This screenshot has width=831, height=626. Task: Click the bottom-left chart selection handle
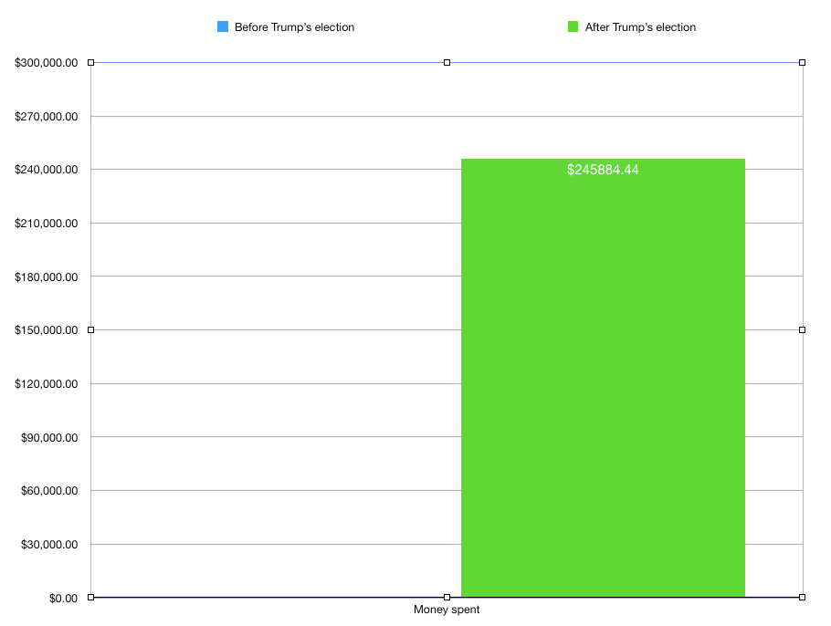[90, 598]
